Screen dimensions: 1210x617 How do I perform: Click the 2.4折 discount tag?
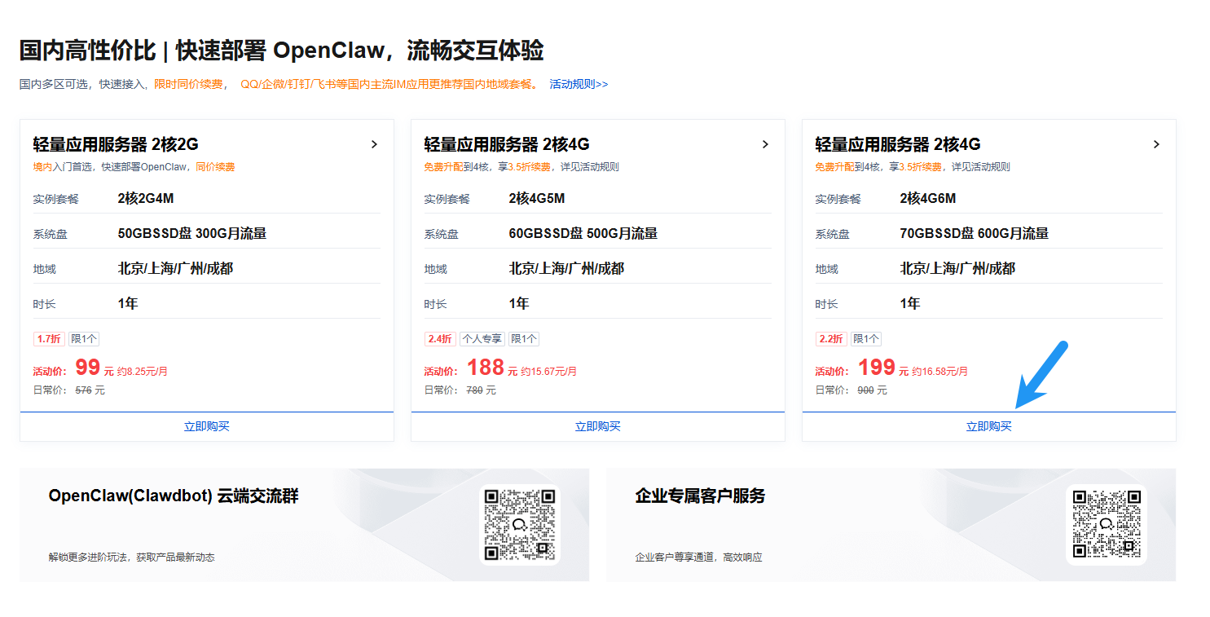(440, 339)
